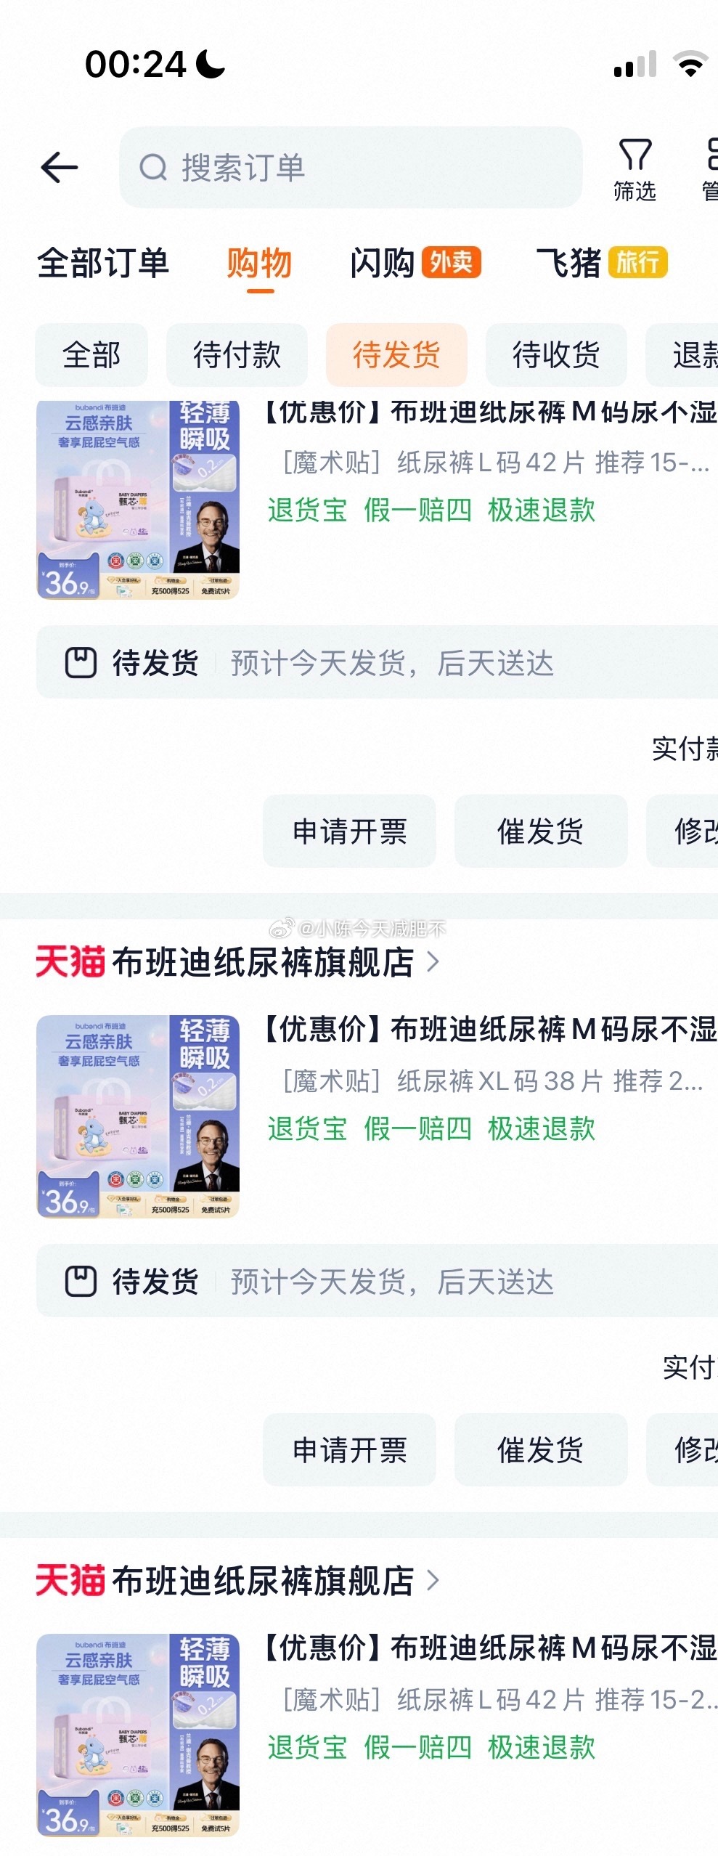
Task: Click the second 催发货 button
Action: (541, 1450)
